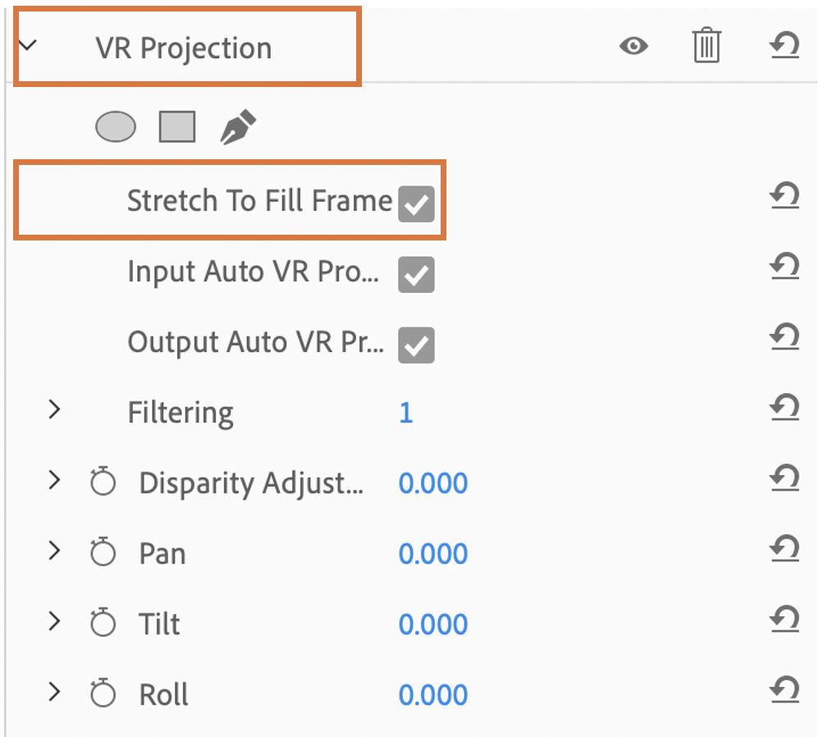Toggle the Pan animation stopwatch
Viewport: 819px width, 737px height.
click(103, 553)
